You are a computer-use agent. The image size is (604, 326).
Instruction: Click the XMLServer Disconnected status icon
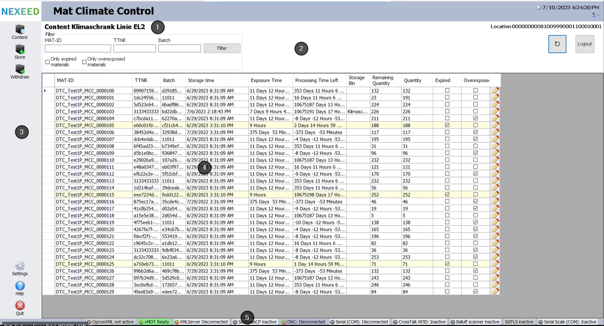(x=177, y=322)
